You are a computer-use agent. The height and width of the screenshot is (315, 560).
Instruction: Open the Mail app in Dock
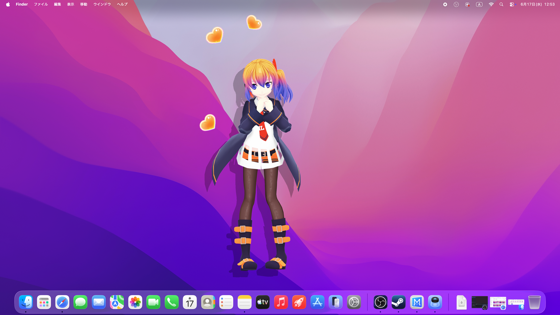click(x=99, y=302)
